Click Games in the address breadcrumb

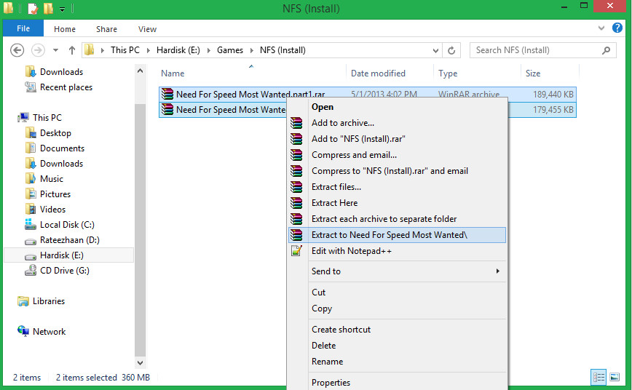pyautogui.click(x=230, y=50)
